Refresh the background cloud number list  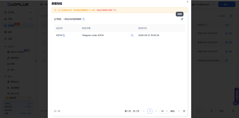231,16
